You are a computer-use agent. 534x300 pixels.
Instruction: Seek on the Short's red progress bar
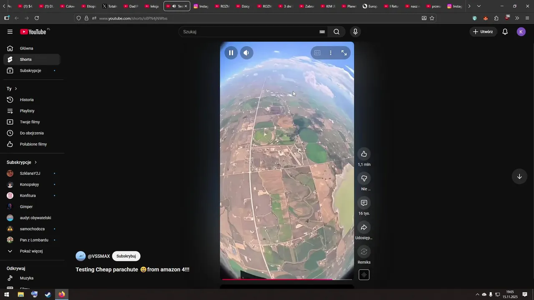click(x=287, y=279)
